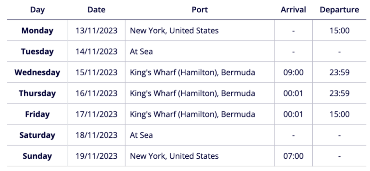370x171 pixels.
Task: Click At Sea for 14/11/2023
Action: click(141, 52)
